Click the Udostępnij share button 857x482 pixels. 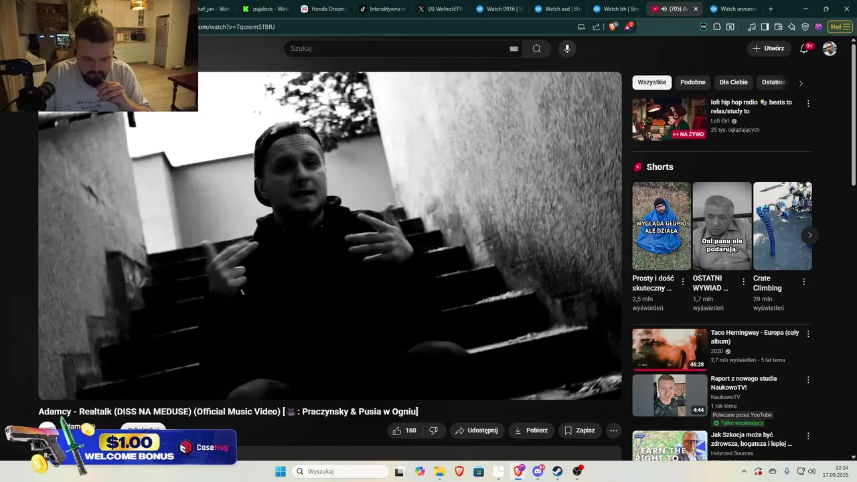click(x=477, y=430)
